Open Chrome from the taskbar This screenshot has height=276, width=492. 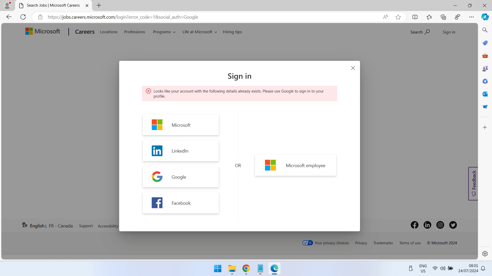point(246,269)
